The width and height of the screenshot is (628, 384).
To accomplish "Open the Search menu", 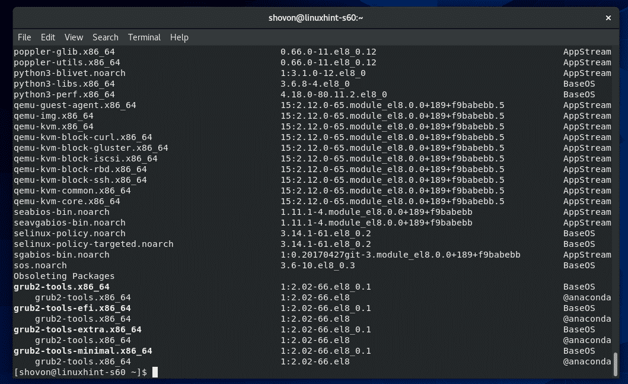I will point(106,37).
